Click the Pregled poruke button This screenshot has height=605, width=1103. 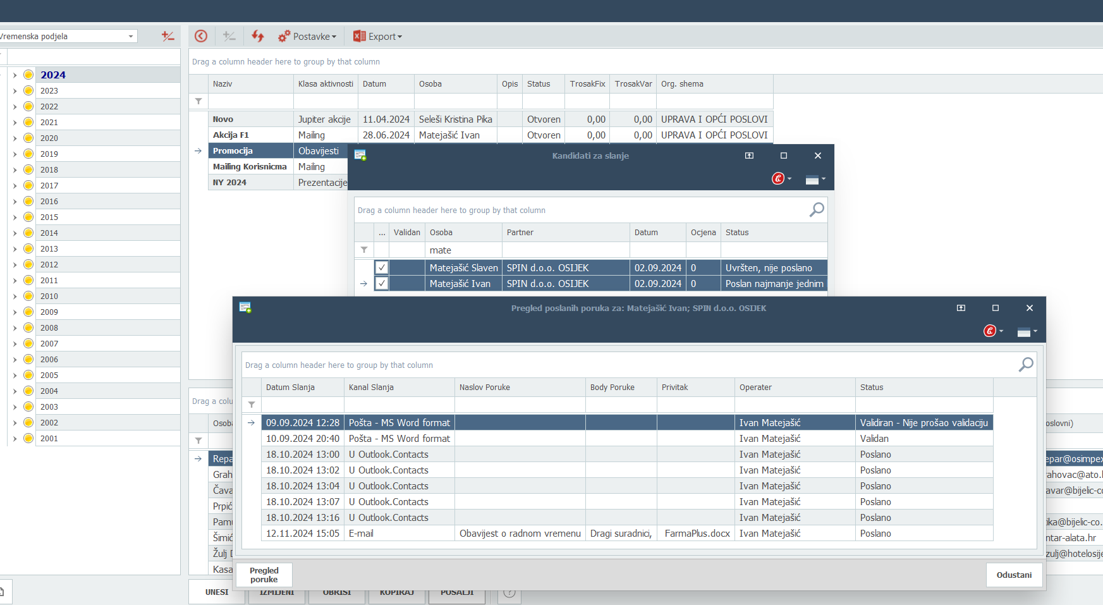tap(264, 575)
